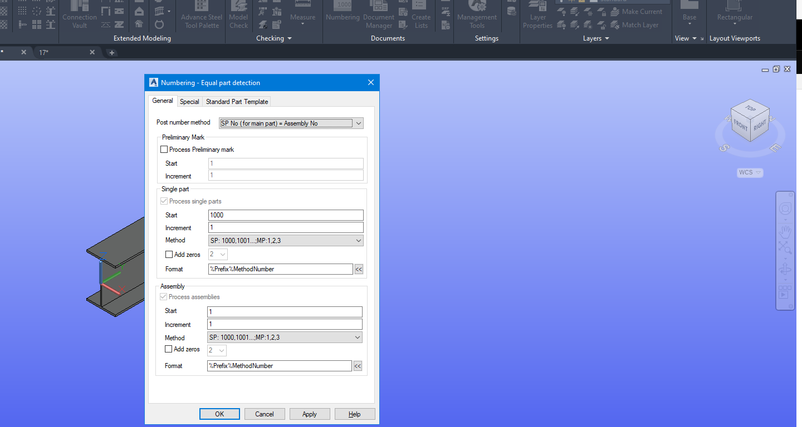Open Document Manager
802x427 pixels.
pos(379,14)
